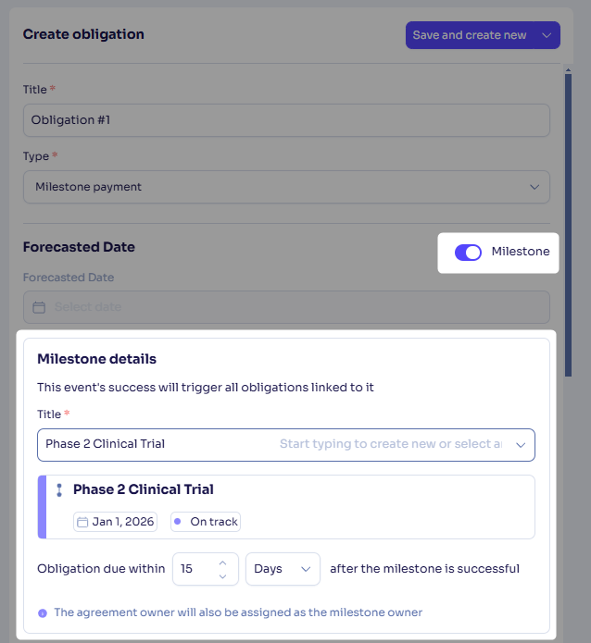Screen dimensions: 591x643
Task: Open the Type dropdown showing Milestone payment
Action: pos(286,187)
